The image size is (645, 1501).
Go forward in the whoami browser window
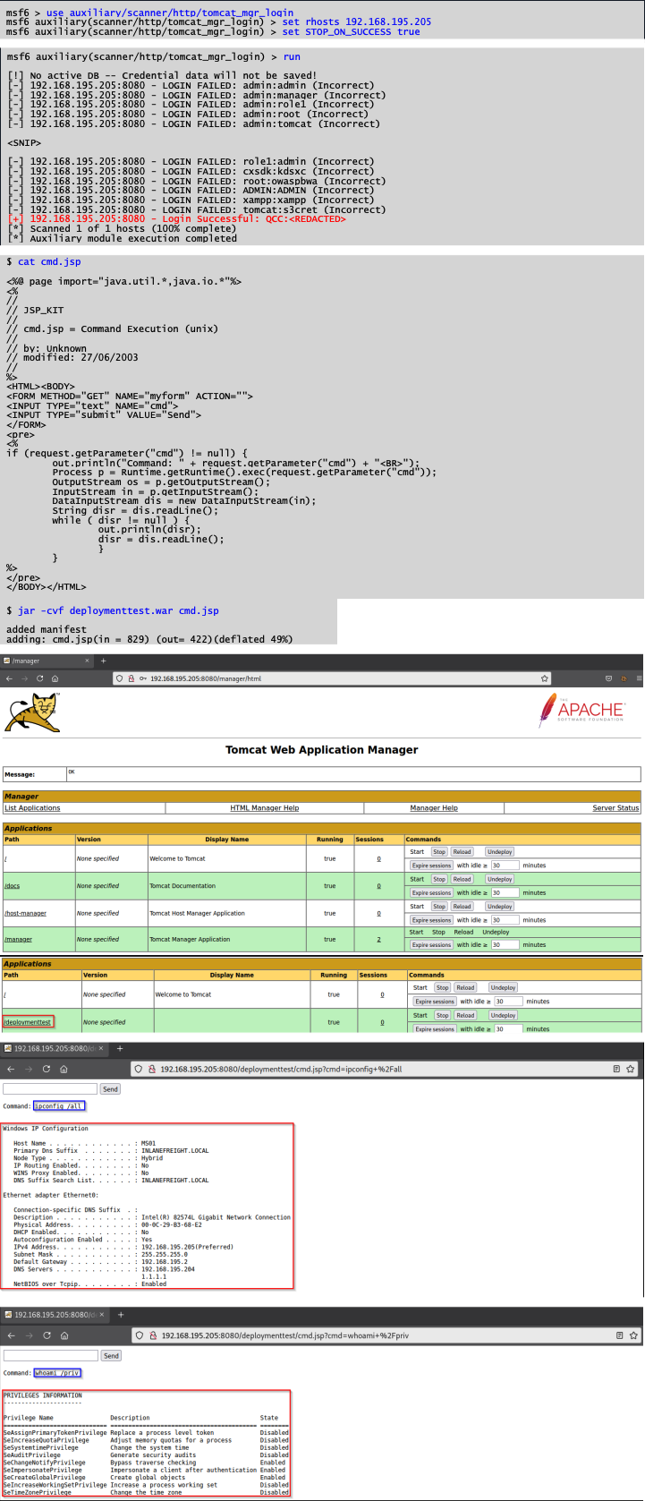(28, 1335)
